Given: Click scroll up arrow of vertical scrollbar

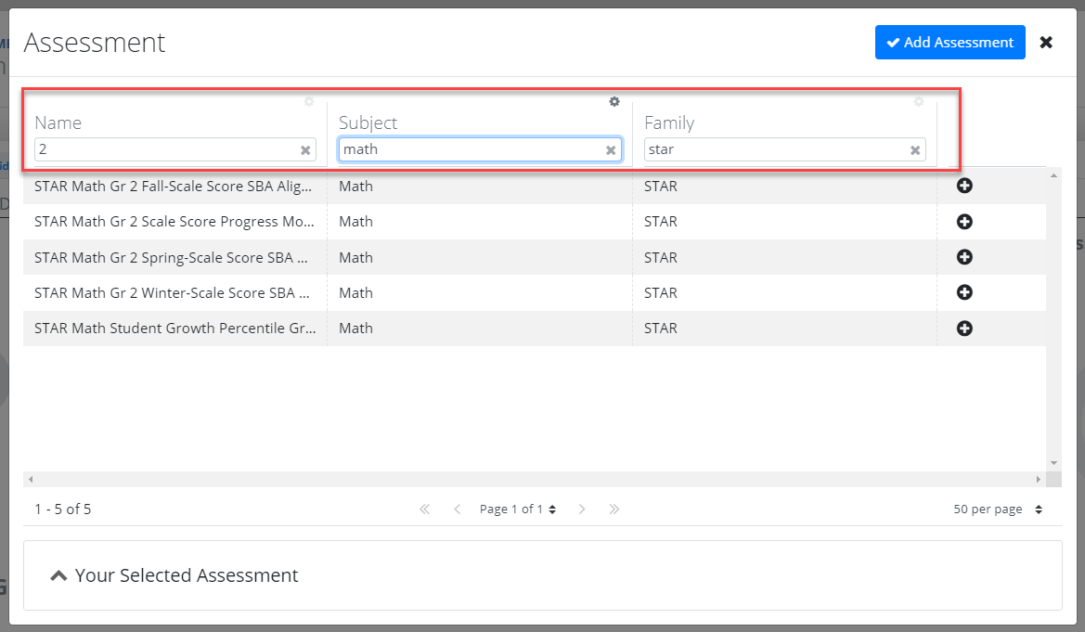Looking at the screenshot, I should pos(1053,175).
